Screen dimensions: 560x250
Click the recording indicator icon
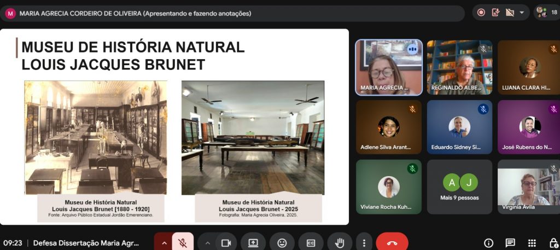(x=481, y=13)
